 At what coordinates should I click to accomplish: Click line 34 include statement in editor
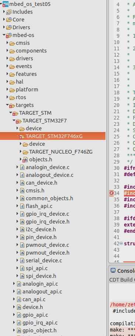click(129, 193)
